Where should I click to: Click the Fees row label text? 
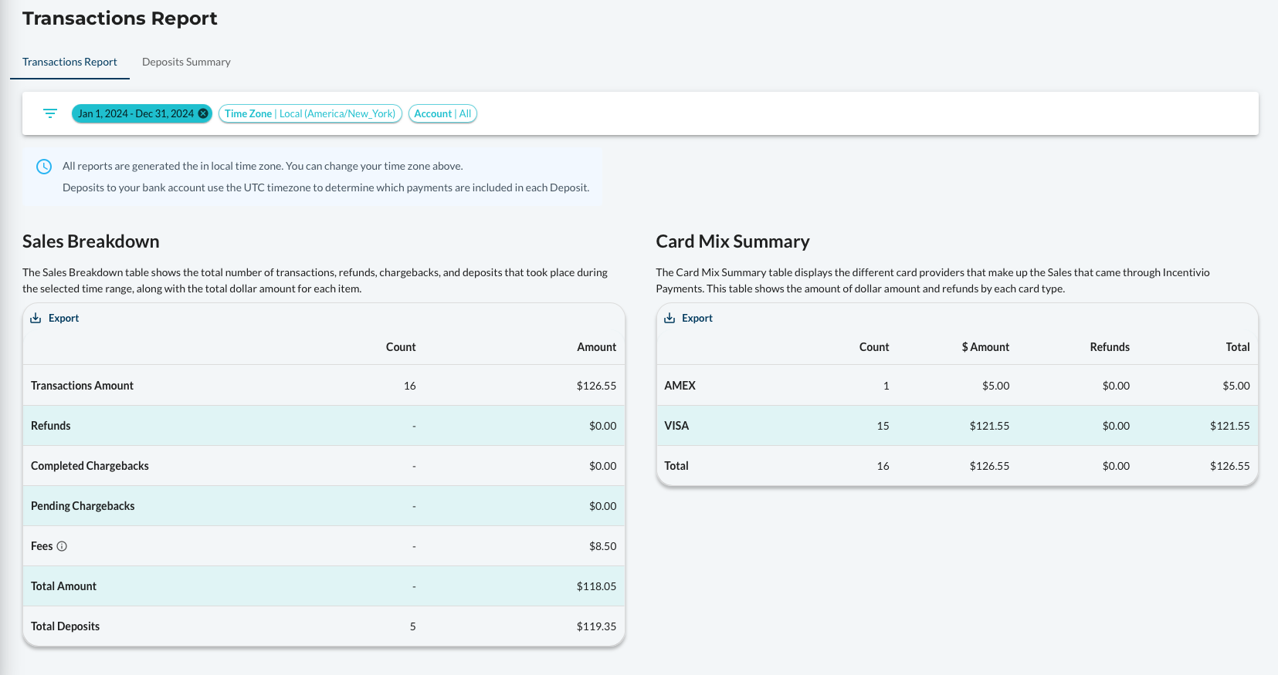(x=42, y=546)
